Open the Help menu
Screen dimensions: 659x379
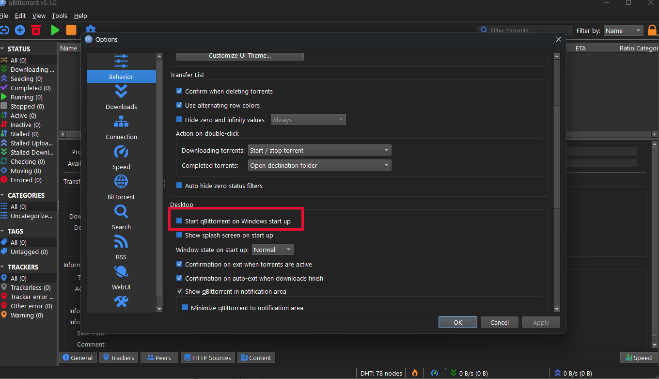click(x=80, y=16)
